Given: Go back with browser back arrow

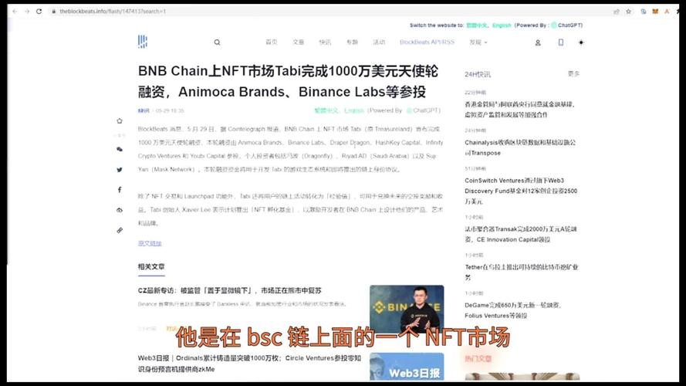Looking at the screenshot, I should (x=15, y=12).
